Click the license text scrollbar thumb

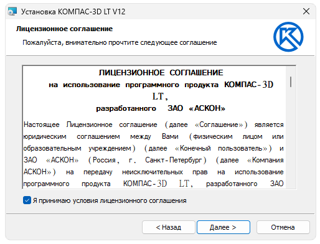coord(291,82)
